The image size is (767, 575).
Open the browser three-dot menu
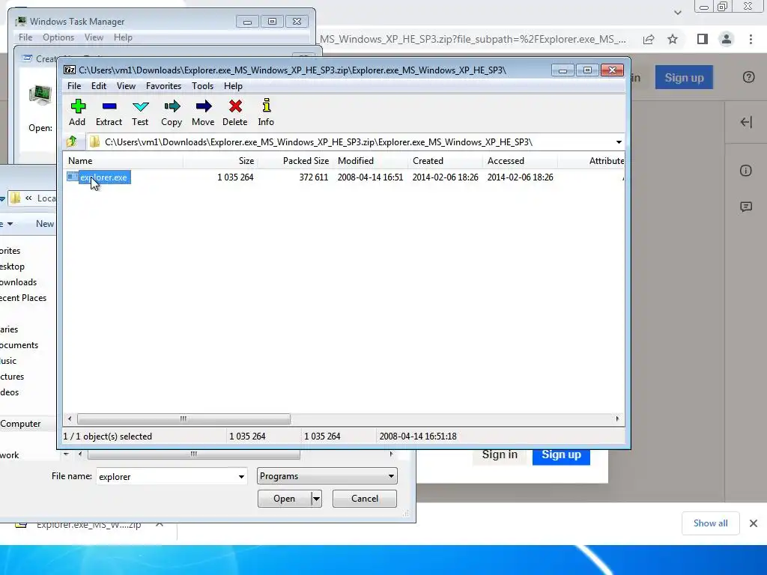(x=751, y=39)
